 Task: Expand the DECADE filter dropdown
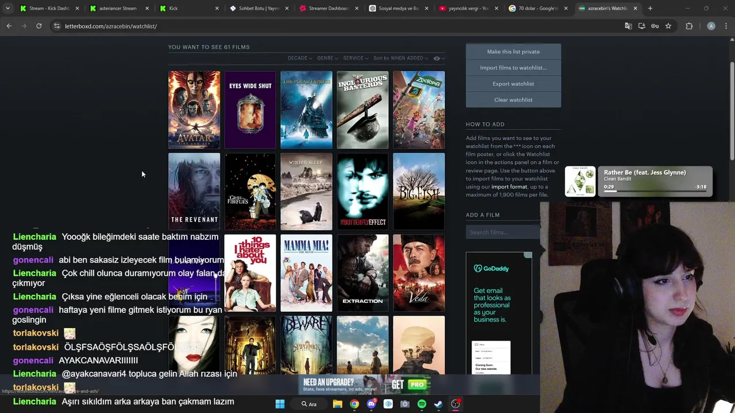pyautogui.click(x=300, y=58)
